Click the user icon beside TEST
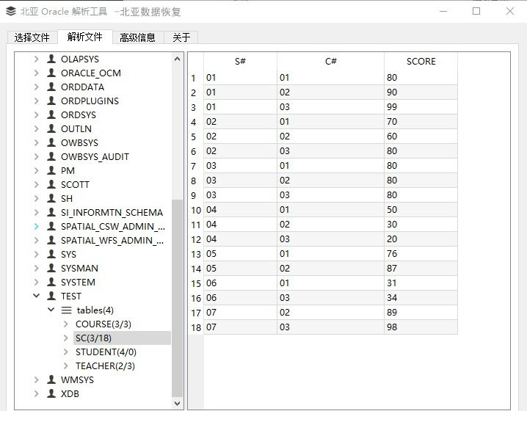Viewport: 527px width, 433px height. 51,296
